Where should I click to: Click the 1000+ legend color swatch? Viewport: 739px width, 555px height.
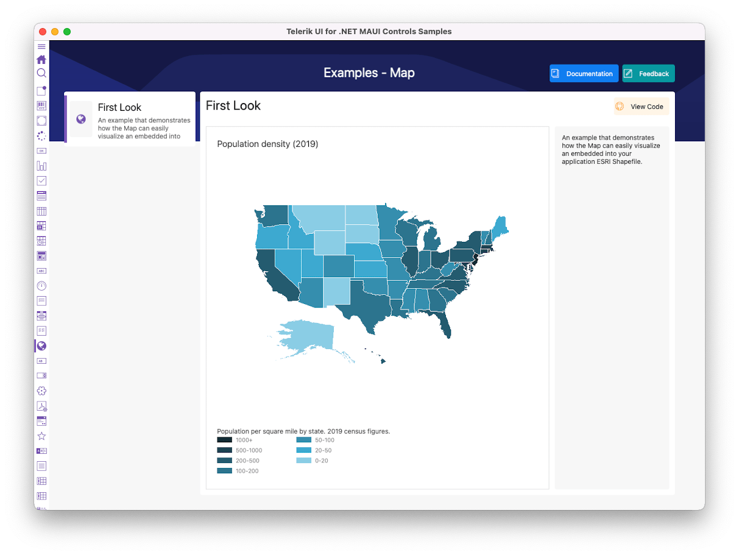224,439
